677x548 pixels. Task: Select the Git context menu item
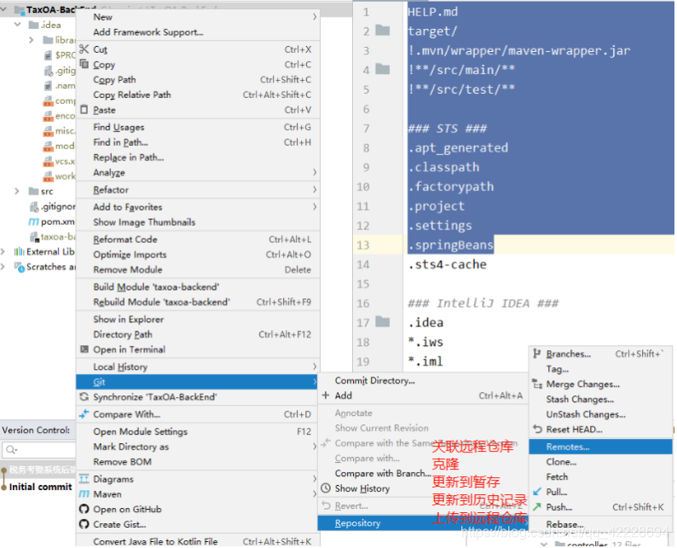198,382
